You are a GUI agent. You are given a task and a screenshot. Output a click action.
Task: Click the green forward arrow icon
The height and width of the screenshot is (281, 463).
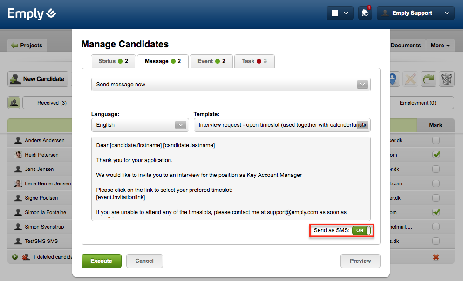[429, 79]
